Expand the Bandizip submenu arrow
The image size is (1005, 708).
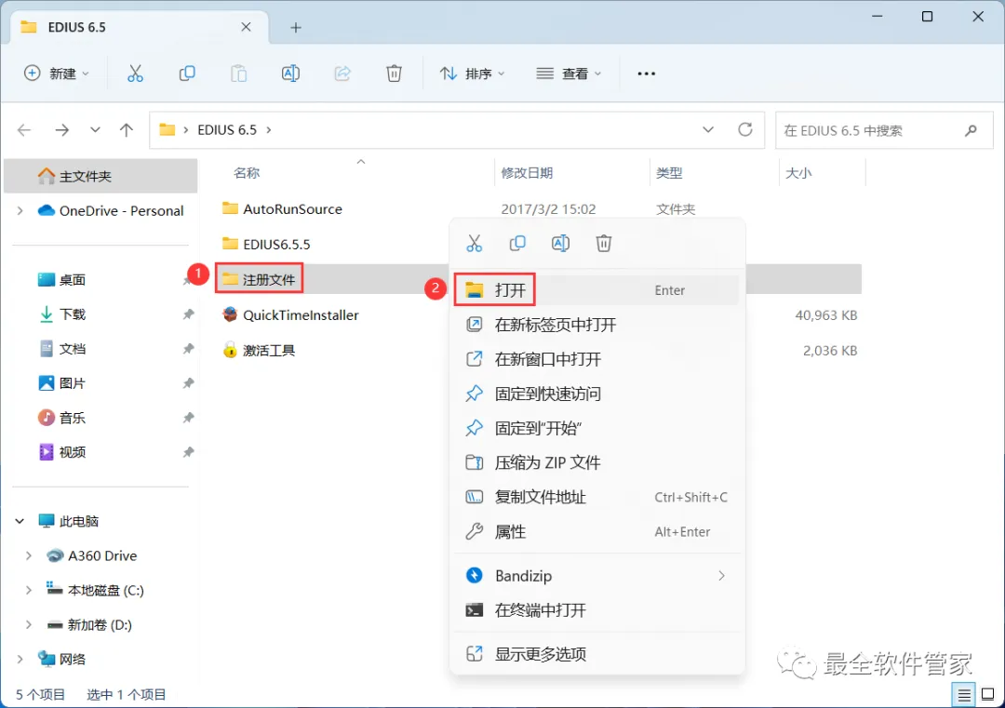pyautogui.click(x=722, y=576)
